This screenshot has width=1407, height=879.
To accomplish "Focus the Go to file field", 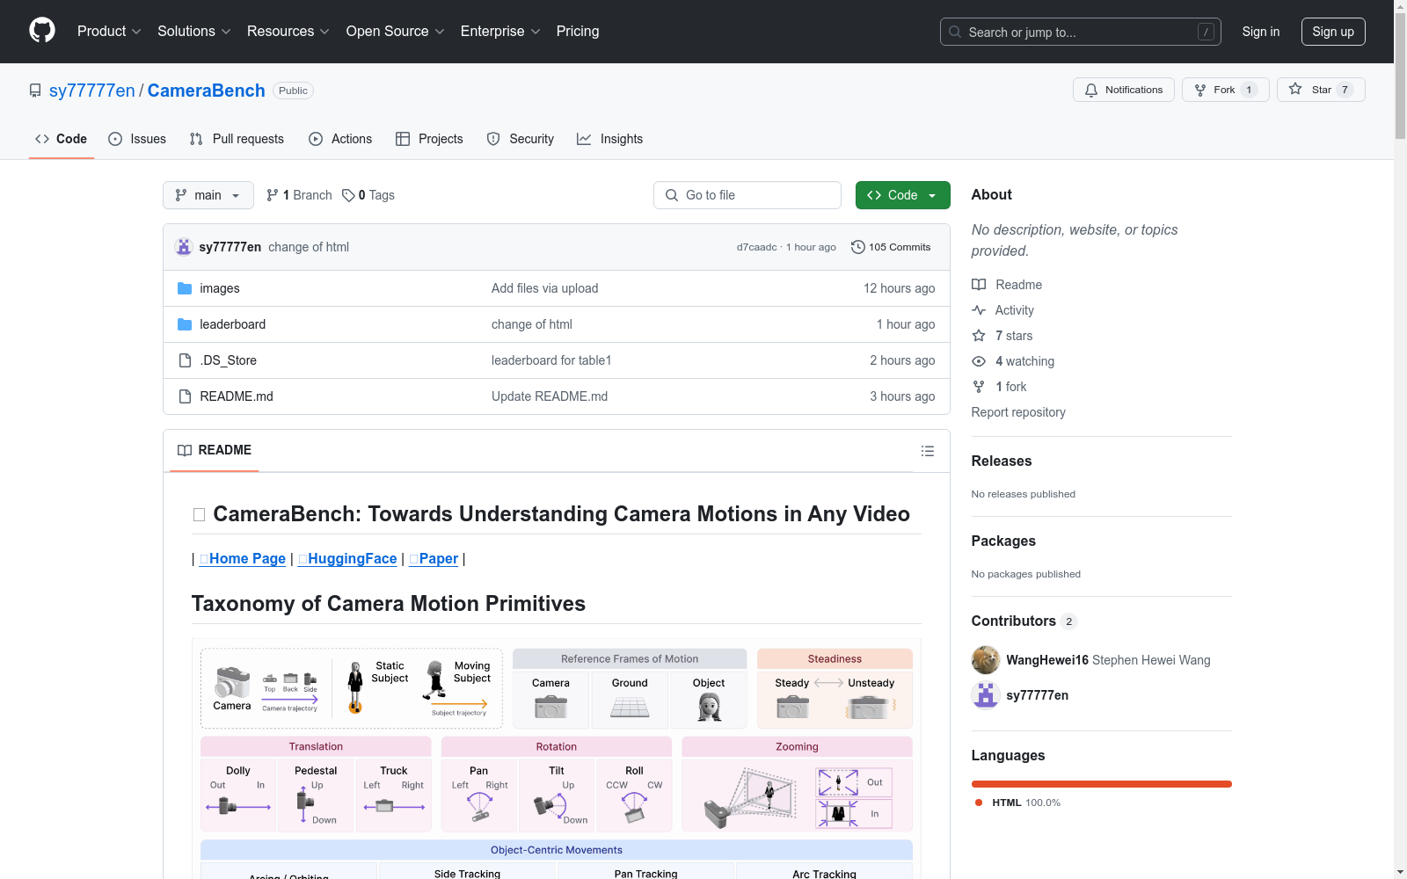I will coord(747,195).
